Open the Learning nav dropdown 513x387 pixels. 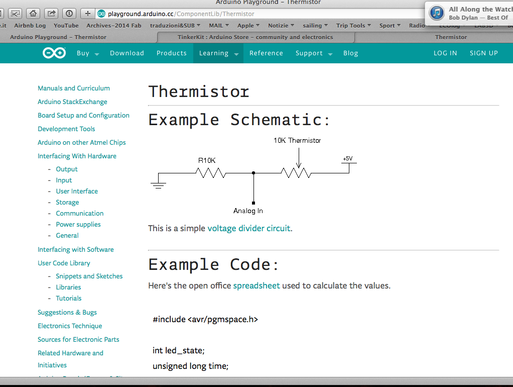pyautogui.click(x=218, y=53)
